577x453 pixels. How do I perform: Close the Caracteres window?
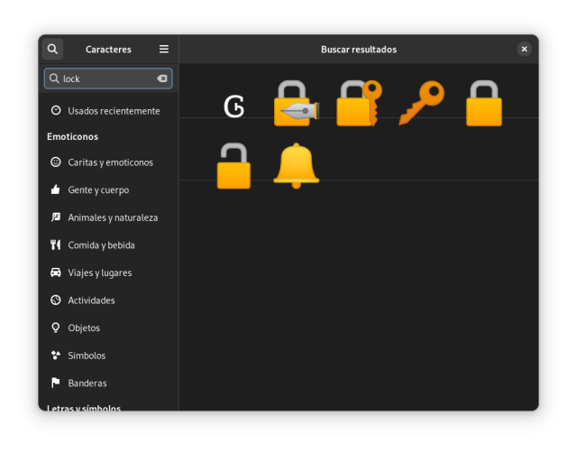(x=524, y=49)
